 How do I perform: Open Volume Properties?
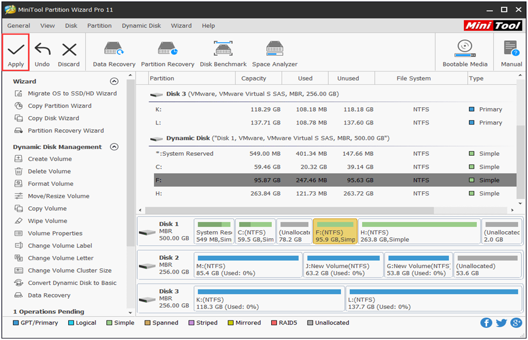pyautogui.click(x=48, y=233)
